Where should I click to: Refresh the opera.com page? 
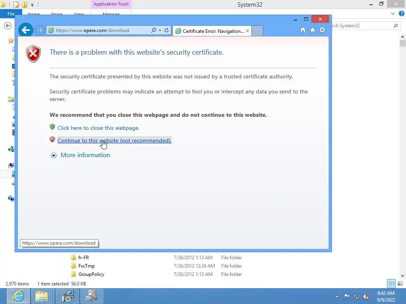pyautogui.click(x=167, y=30)
